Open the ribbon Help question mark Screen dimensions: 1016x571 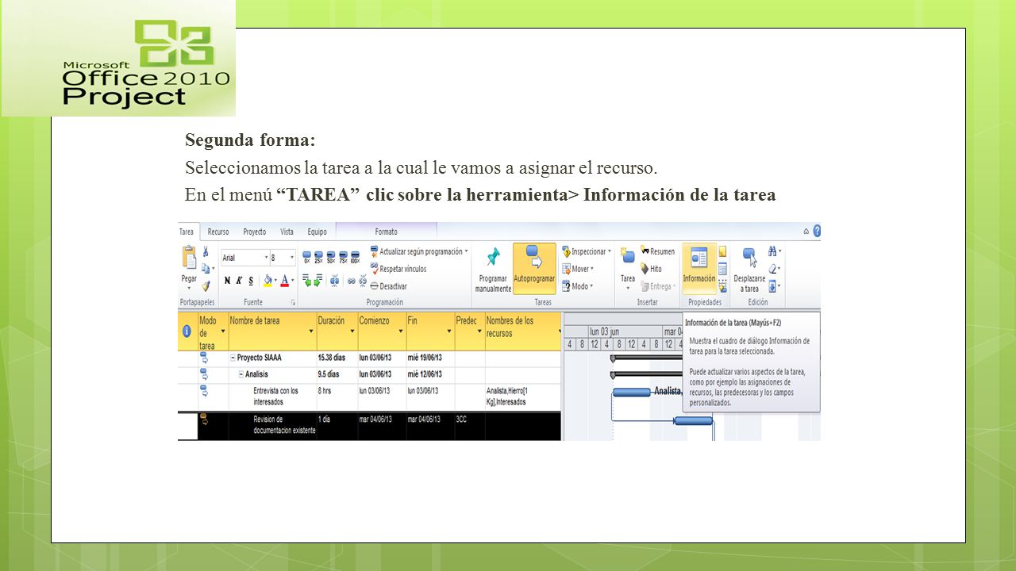click(816, 231)
